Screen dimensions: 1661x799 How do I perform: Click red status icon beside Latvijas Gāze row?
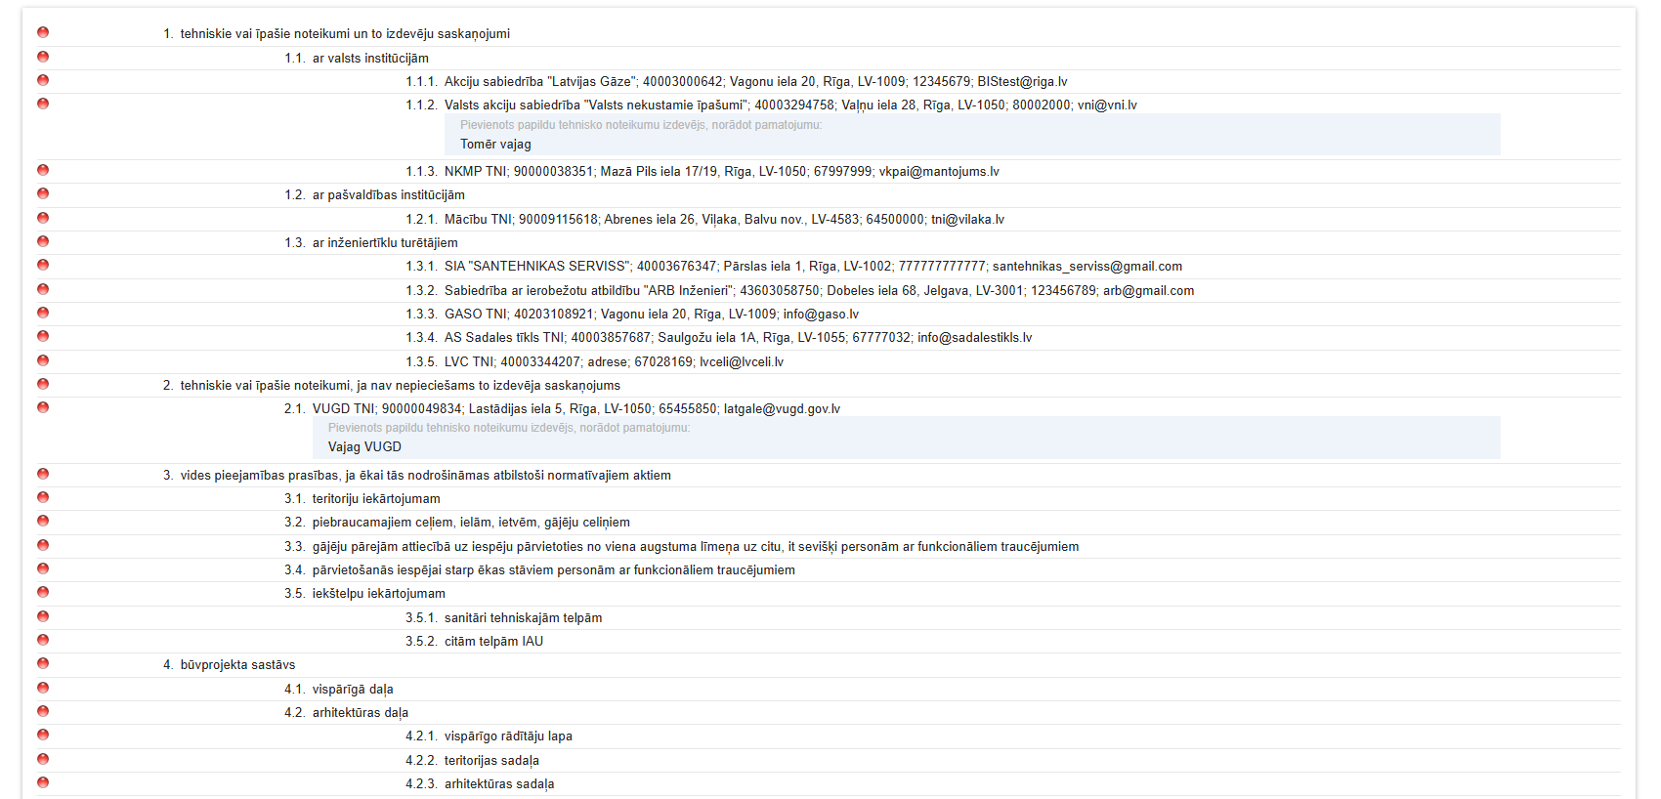[x=43, y=80]
